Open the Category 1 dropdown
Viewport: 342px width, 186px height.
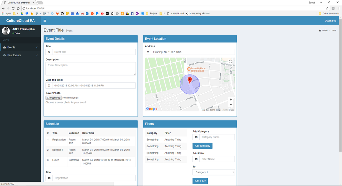click(213, 172)
